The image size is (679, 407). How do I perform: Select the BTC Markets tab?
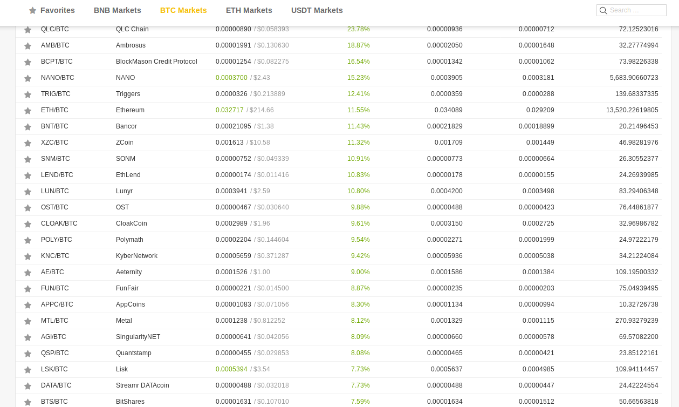tap(183, 10)
